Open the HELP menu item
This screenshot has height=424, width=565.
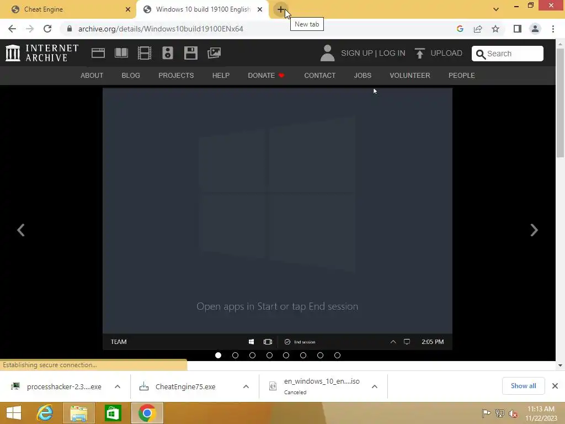coord(221,75)
